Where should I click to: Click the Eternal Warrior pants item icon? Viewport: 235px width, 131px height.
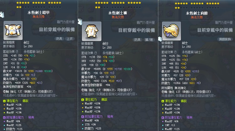point(91,31)
